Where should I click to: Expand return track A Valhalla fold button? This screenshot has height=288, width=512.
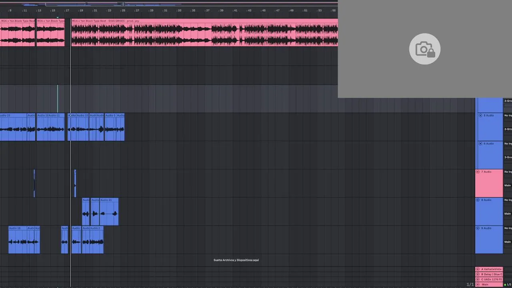pos(478,269)
